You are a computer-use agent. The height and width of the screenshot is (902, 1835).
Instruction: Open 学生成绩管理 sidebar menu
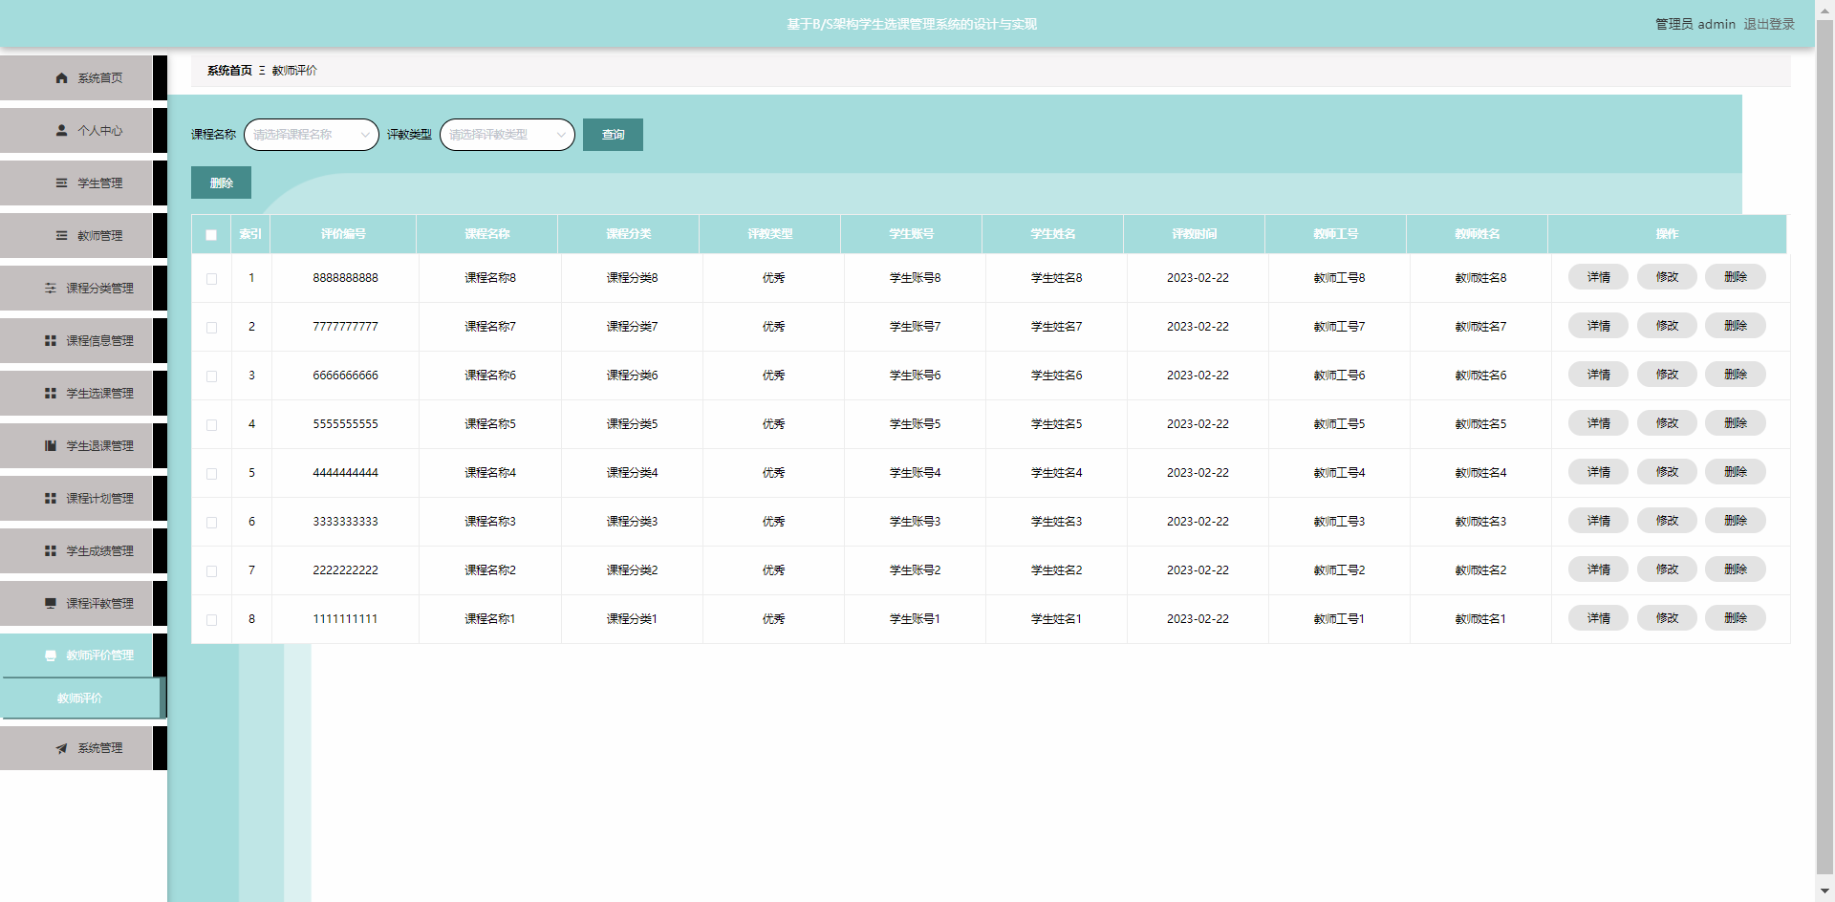pyautogui.click(x=83, y=551)
